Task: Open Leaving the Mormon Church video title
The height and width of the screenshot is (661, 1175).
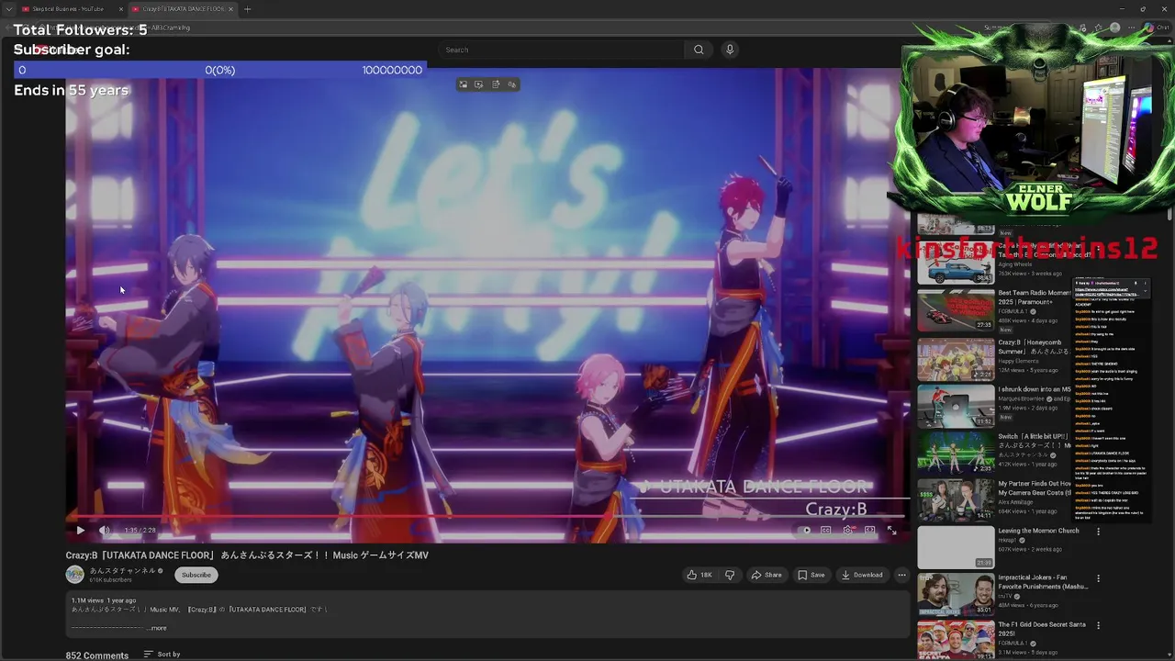Action: pos(1038,531)
